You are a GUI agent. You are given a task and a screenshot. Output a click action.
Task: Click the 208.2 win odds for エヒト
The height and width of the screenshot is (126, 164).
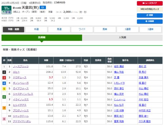pyautogui.click(x=50, y=72)
